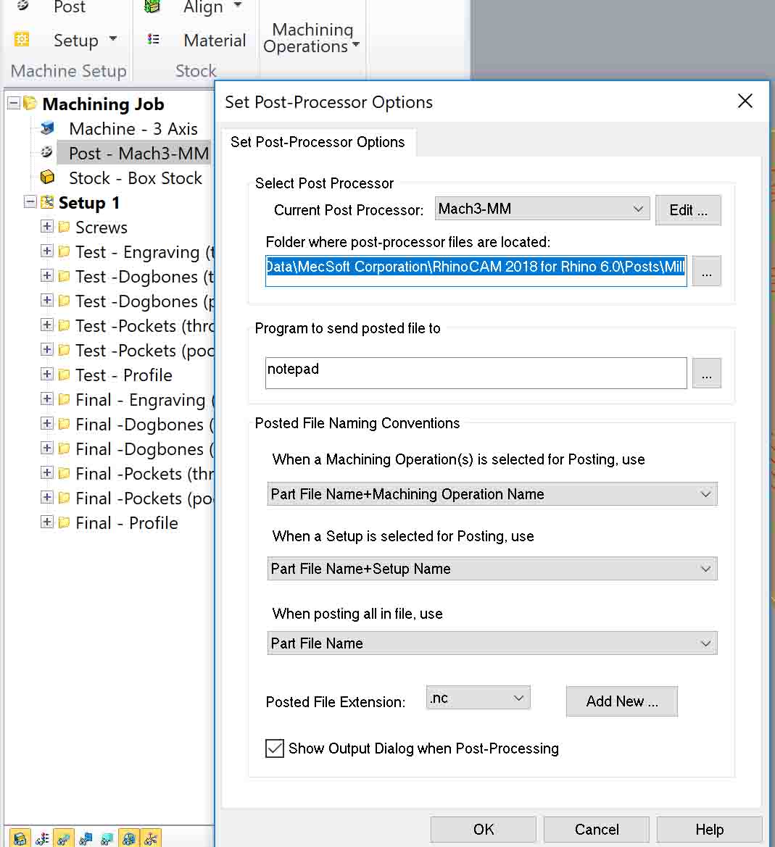Toggle first stock visibility icon in bottom toolbar
This screenshot has height=847, width=775.
[20, 838]
